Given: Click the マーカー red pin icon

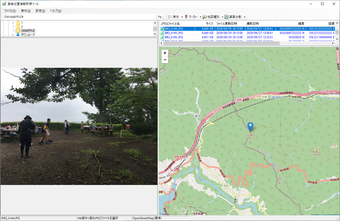Looking at the screenshot, I should [186, 17].
